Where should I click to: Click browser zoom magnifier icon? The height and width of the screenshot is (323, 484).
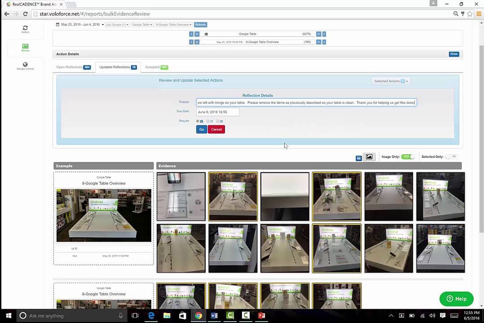pyautogui.click(x=455, y=14)
